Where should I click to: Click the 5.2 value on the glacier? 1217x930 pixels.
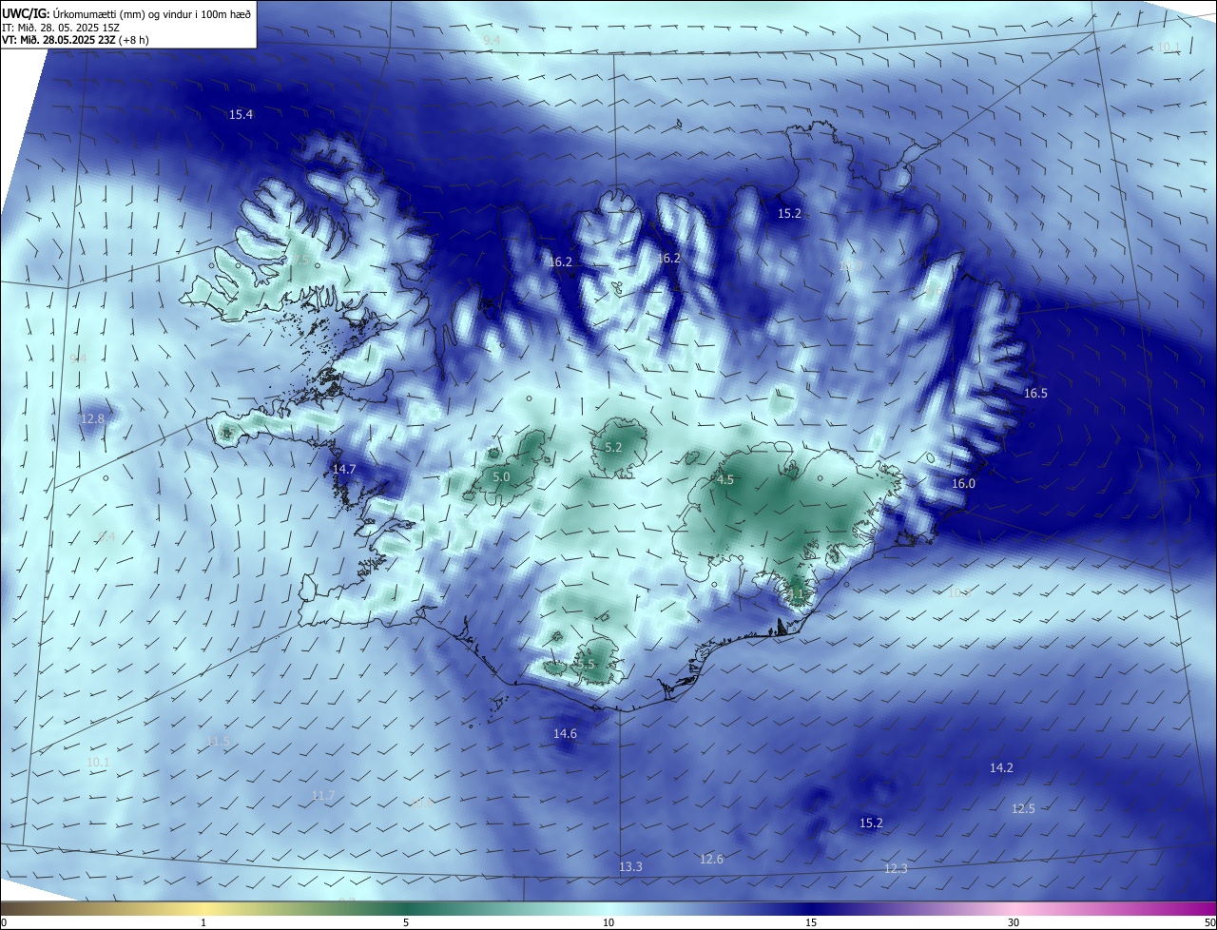pyautogui.click(x=613, y=447)
